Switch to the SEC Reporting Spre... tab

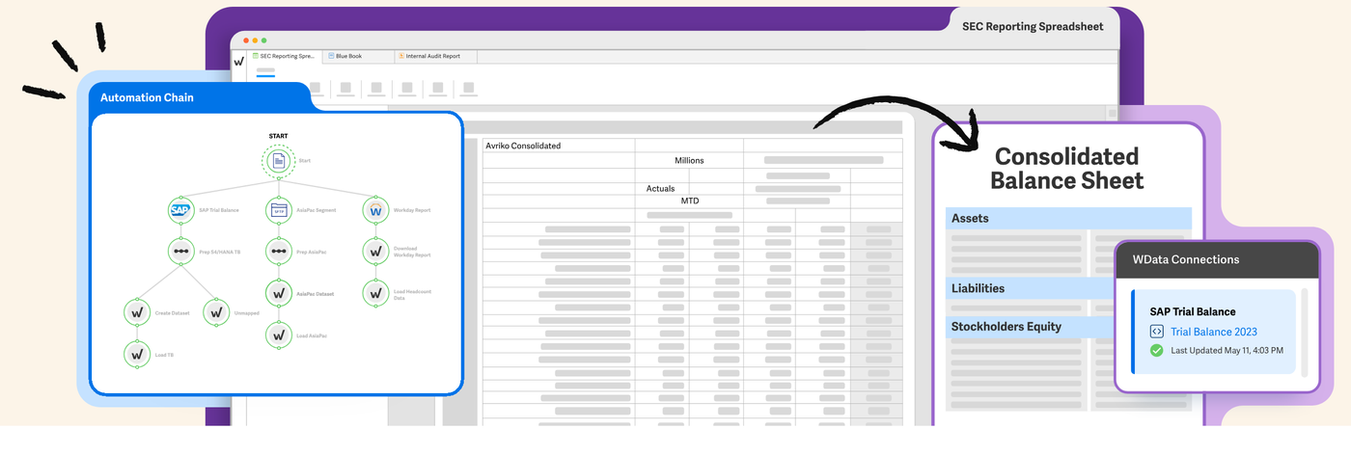(286, 56)
